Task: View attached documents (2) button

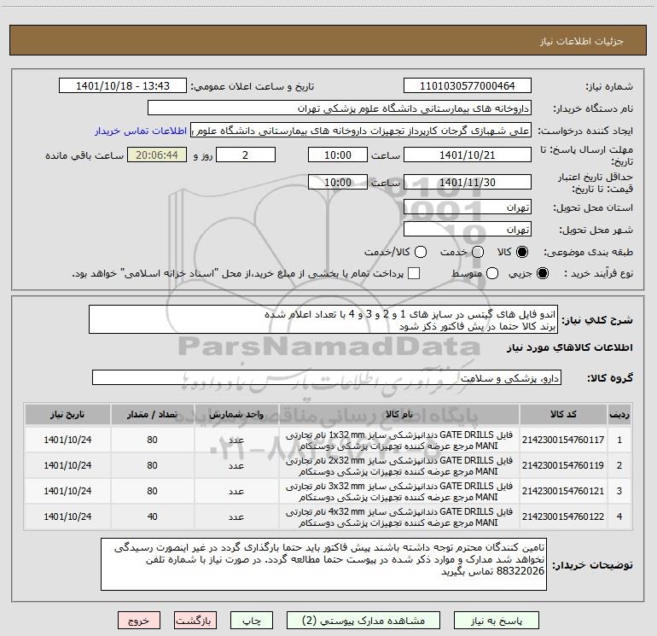Action: [363, 621]
